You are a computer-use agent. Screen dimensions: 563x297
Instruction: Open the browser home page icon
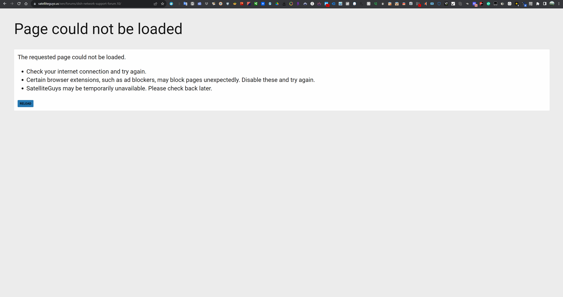click(x=26, y=4)
